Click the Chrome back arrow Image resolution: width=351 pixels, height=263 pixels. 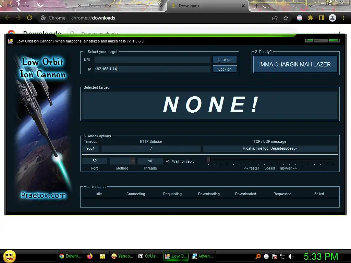pyautogui.click(x=8, y=18)
